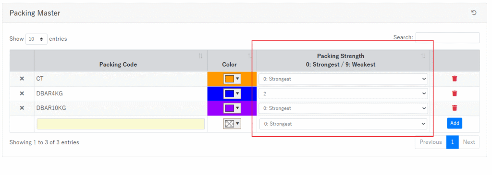
Task: Open the CT packing strength dropdown
Action: click(x=343, y=79)
